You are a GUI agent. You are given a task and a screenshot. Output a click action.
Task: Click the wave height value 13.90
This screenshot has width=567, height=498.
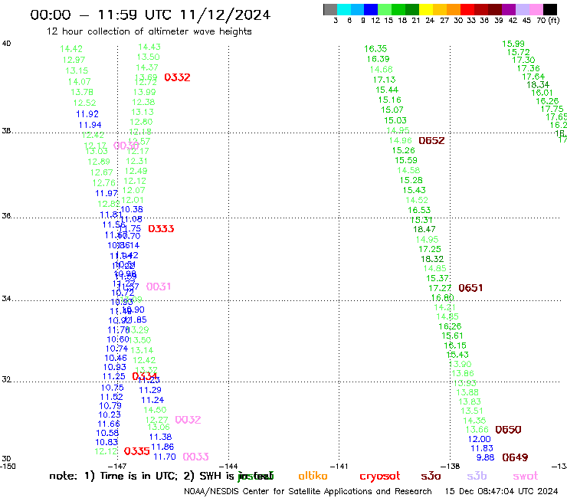pos(460,364)
